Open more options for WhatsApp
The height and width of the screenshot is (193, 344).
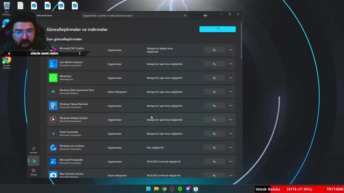point(231,78)
